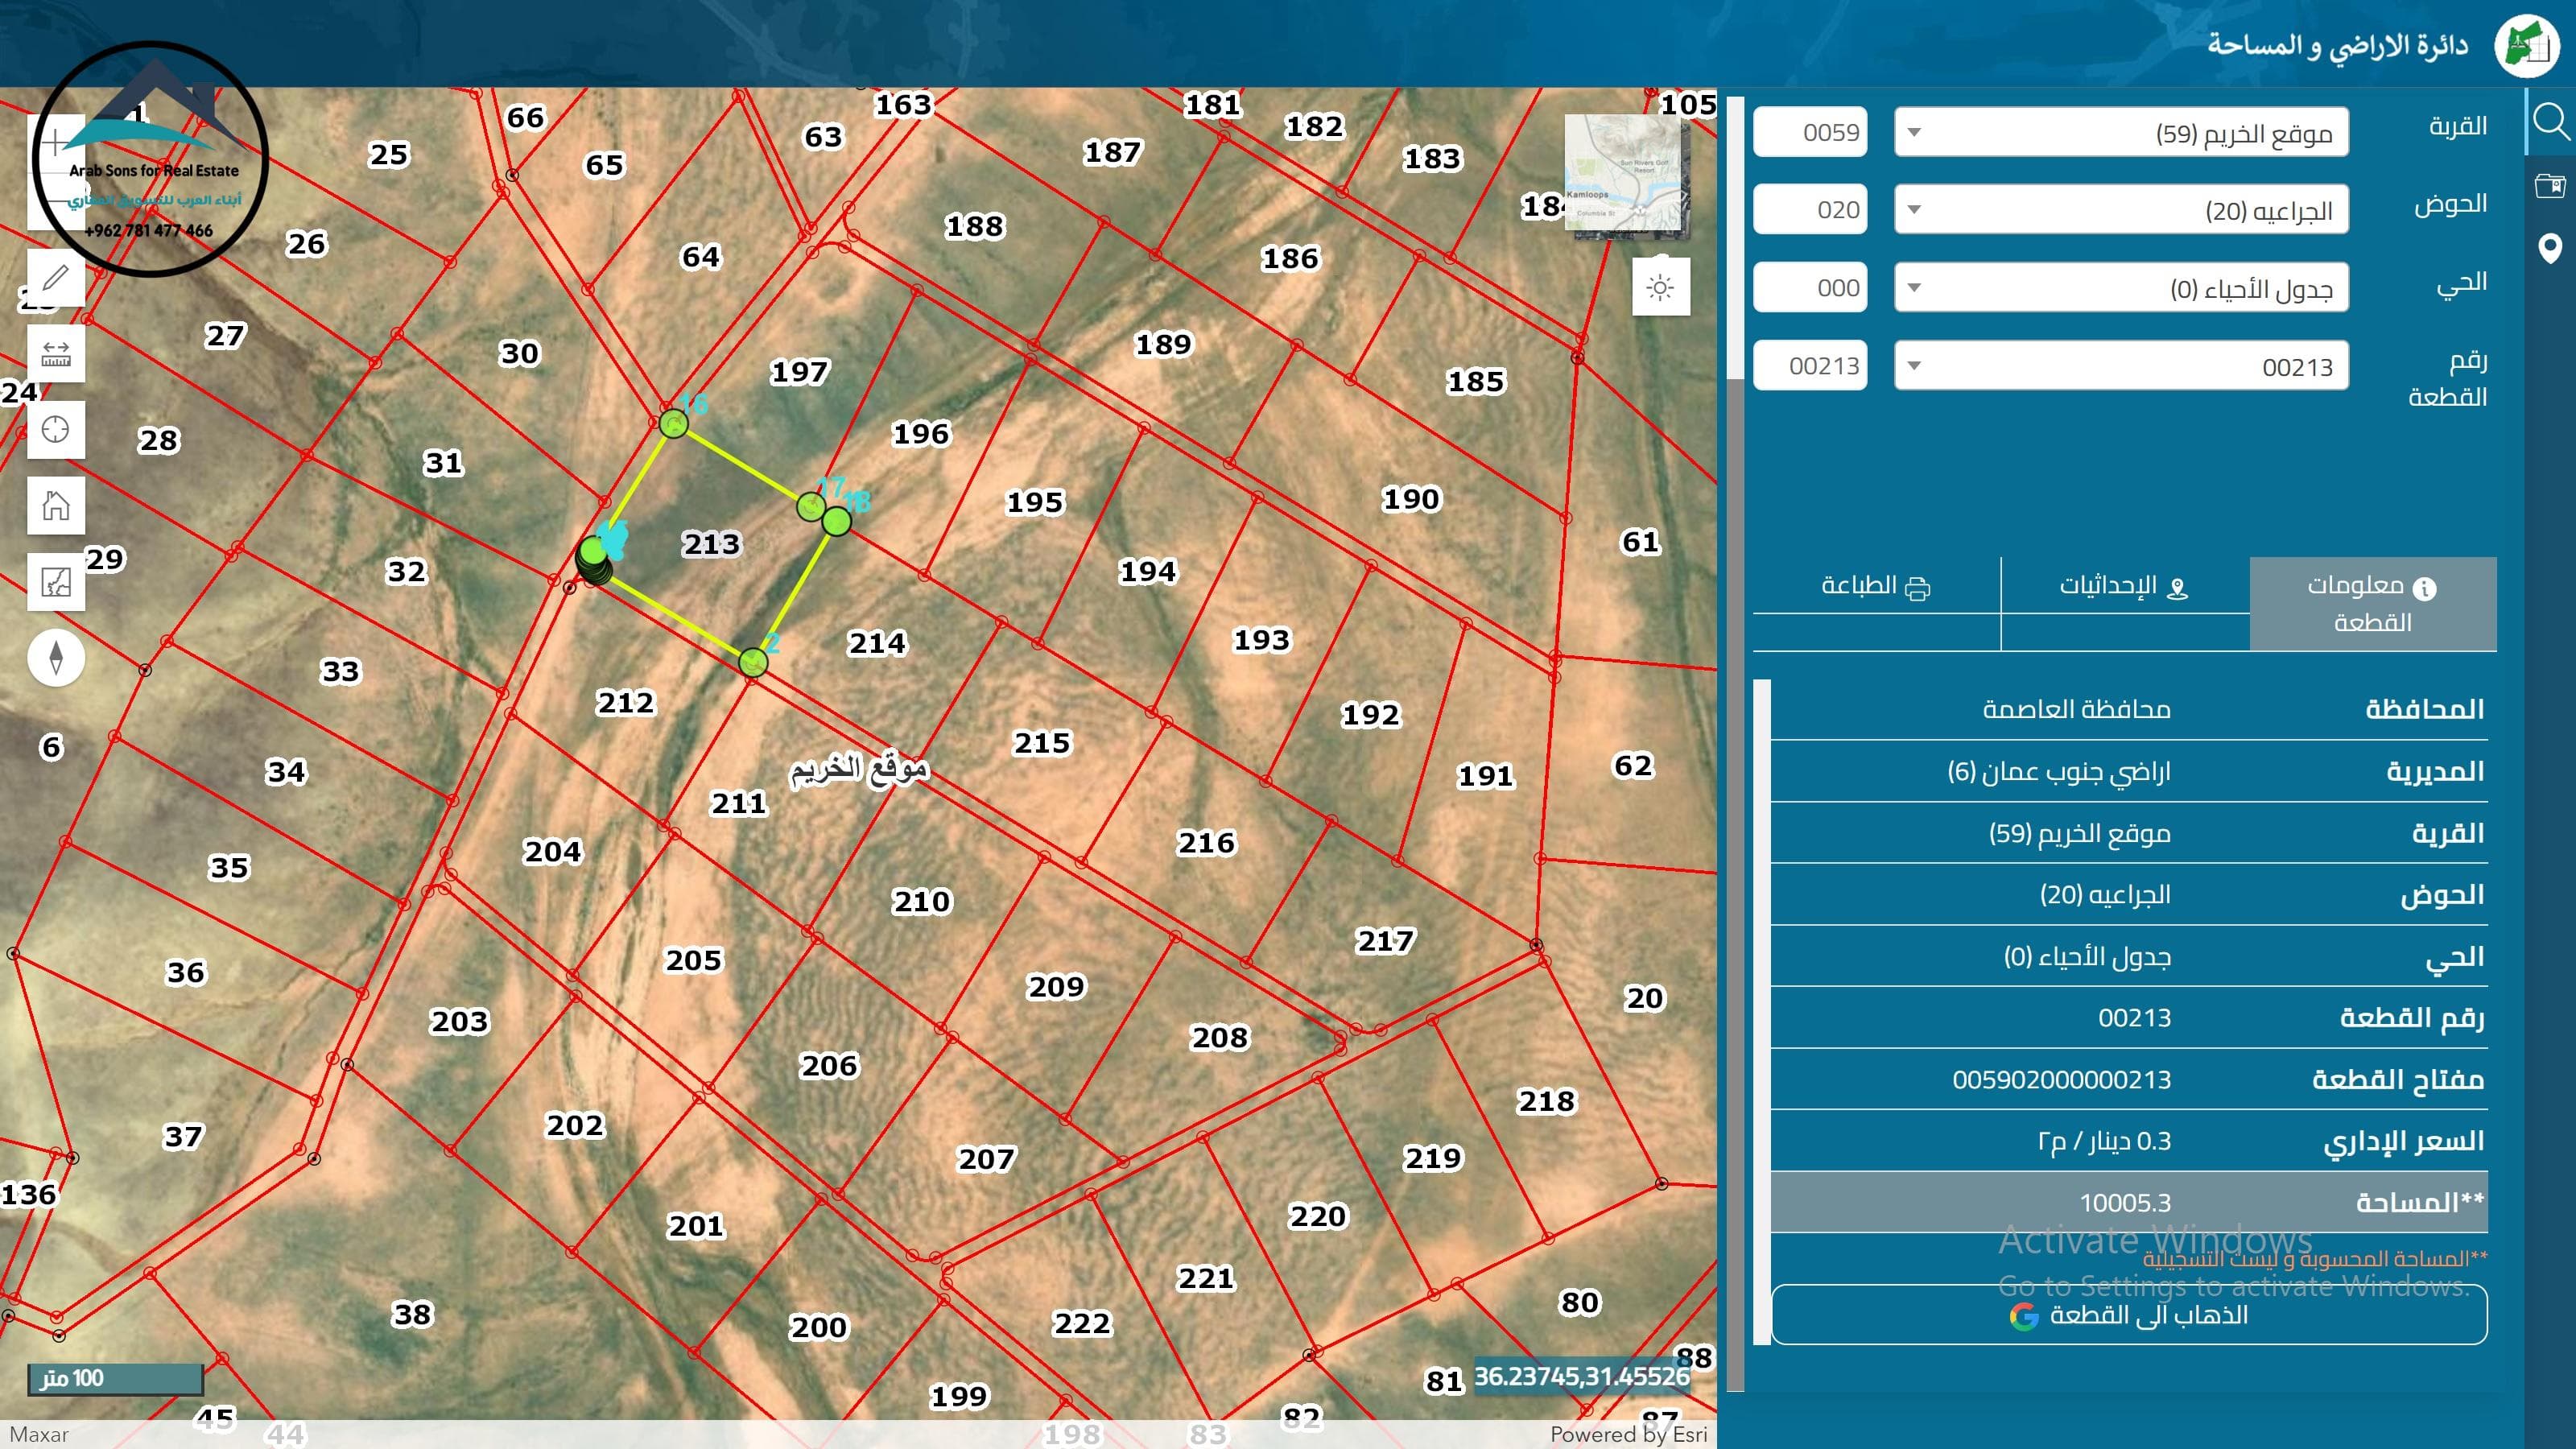The height and width of the screenshot is (1449, 2576).
Task: Switch to the الطباعة print tab
Action: pyautogui.click(x=1876, y=587)
